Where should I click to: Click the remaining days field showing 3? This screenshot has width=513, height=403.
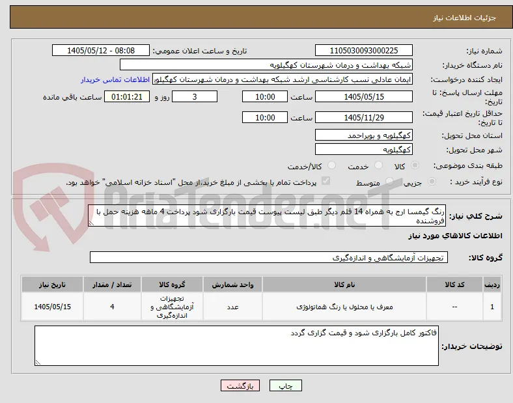click(x=195, y=96)
